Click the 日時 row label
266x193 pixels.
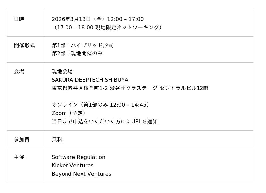pyautogui.click(x=19, y=19)
